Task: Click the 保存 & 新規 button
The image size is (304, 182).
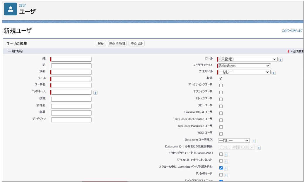Action: [x=117, y=44]
